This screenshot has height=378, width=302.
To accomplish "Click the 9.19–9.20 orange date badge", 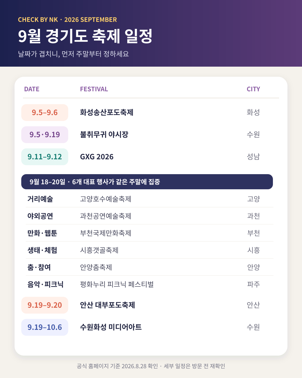I will pos(45,305).
